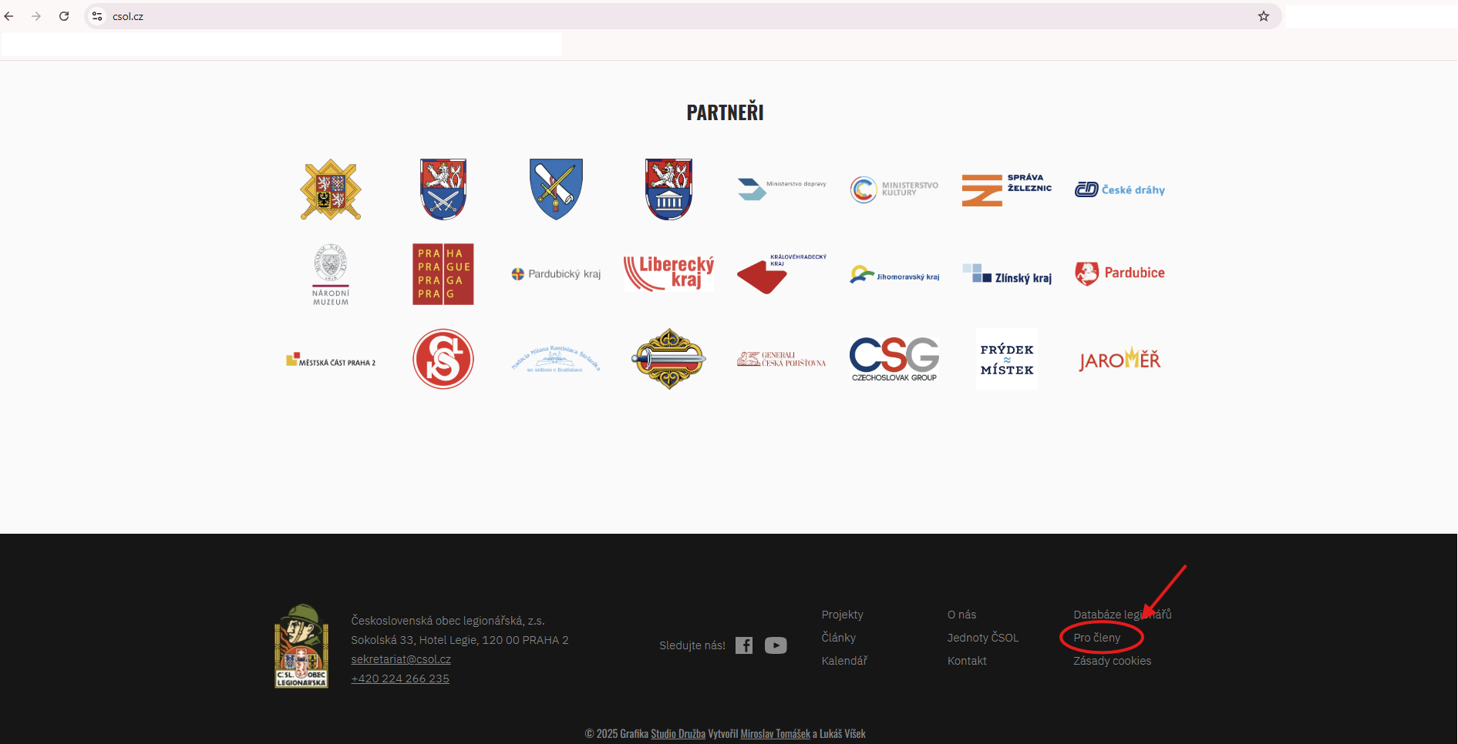Click the Správa železnic logo
1458x744 pixels.
point(1007,189)
